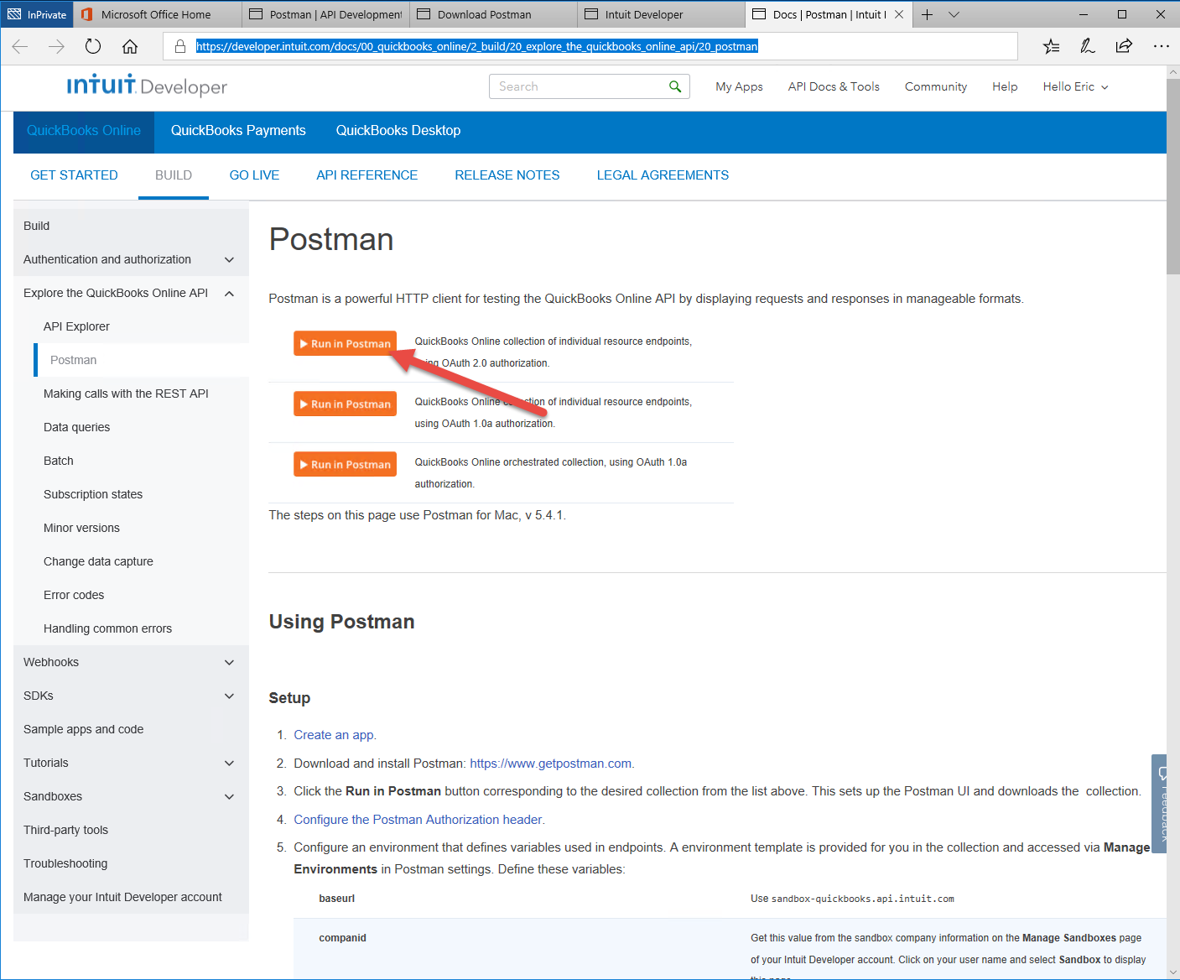Screen dimensions: 1180x980
Task: Expand the Sandboxes chevron
Action: pyautogui.click(x=229, y=797)
